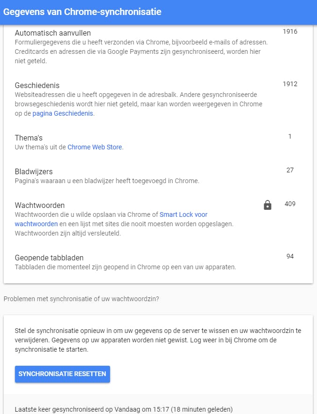
Task: Click the Problemen met synchronisatie question text
Action: [81, 298]
